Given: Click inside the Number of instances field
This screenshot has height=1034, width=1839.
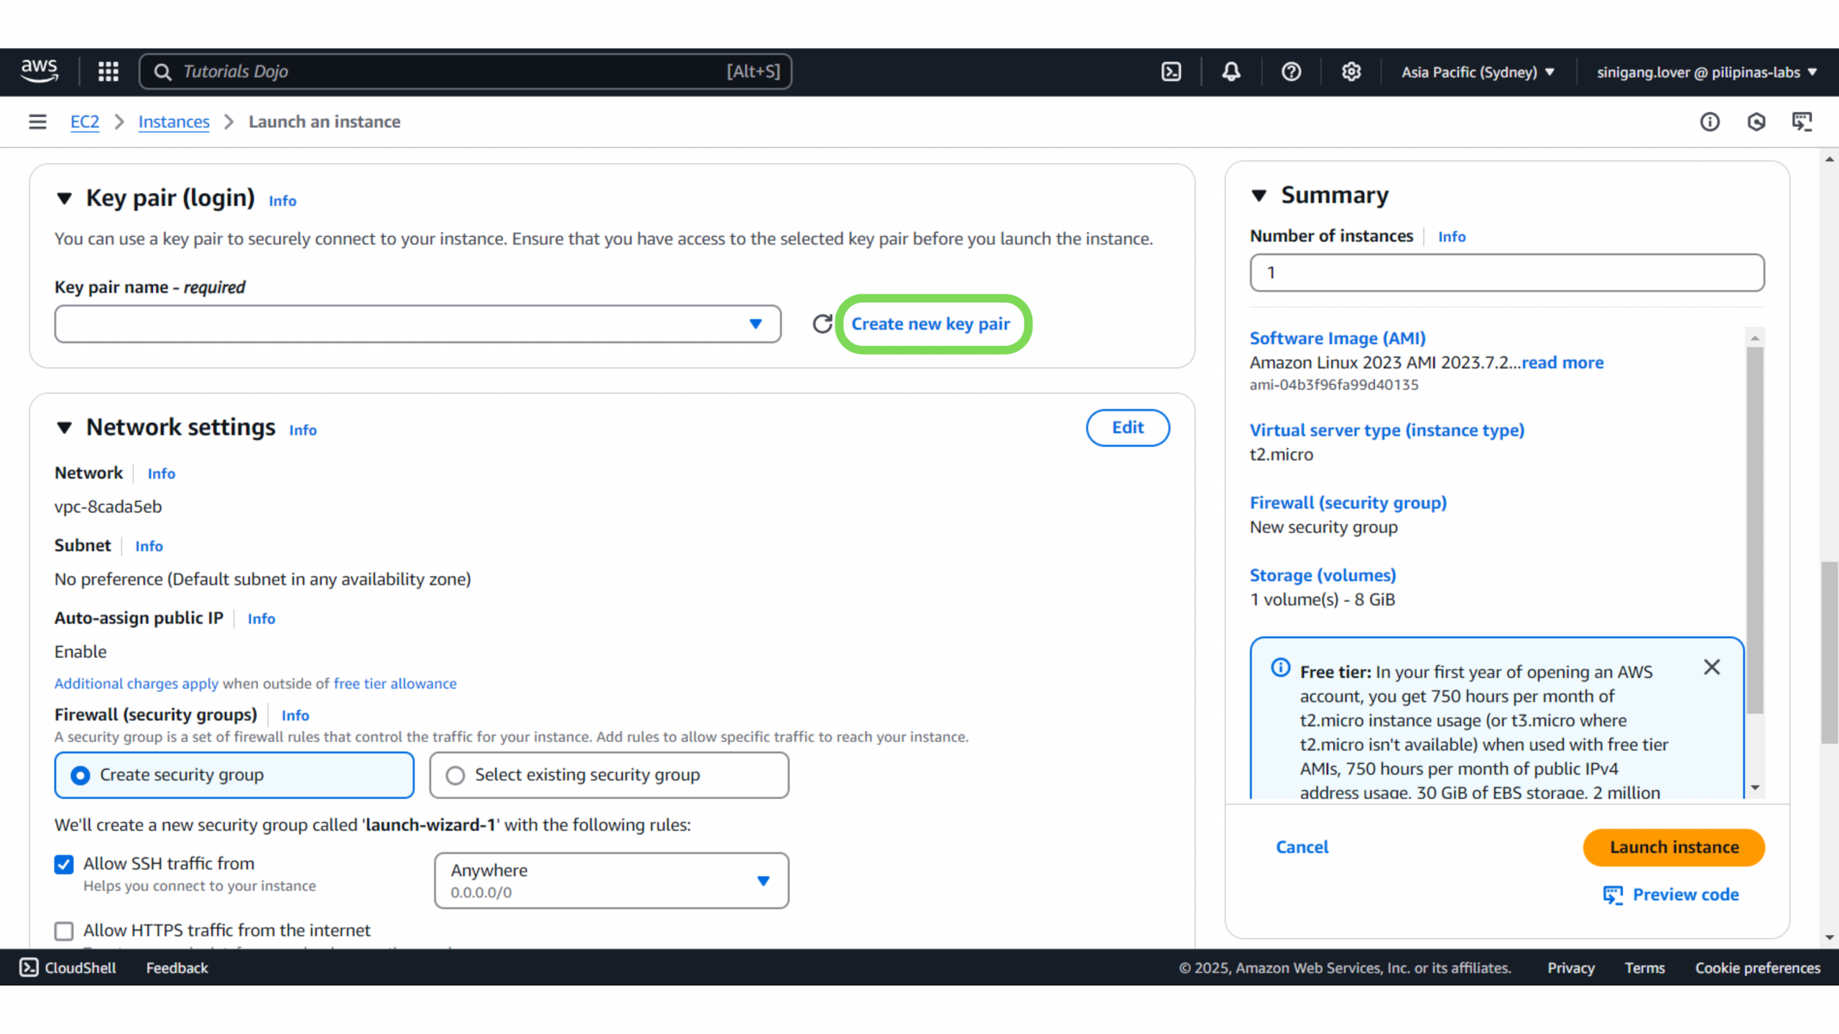Looking at the screenshot, I should pos(1506,273).
